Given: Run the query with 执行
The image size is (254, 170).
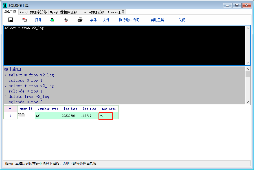Looking at the screenshot, I should (106, 20).
